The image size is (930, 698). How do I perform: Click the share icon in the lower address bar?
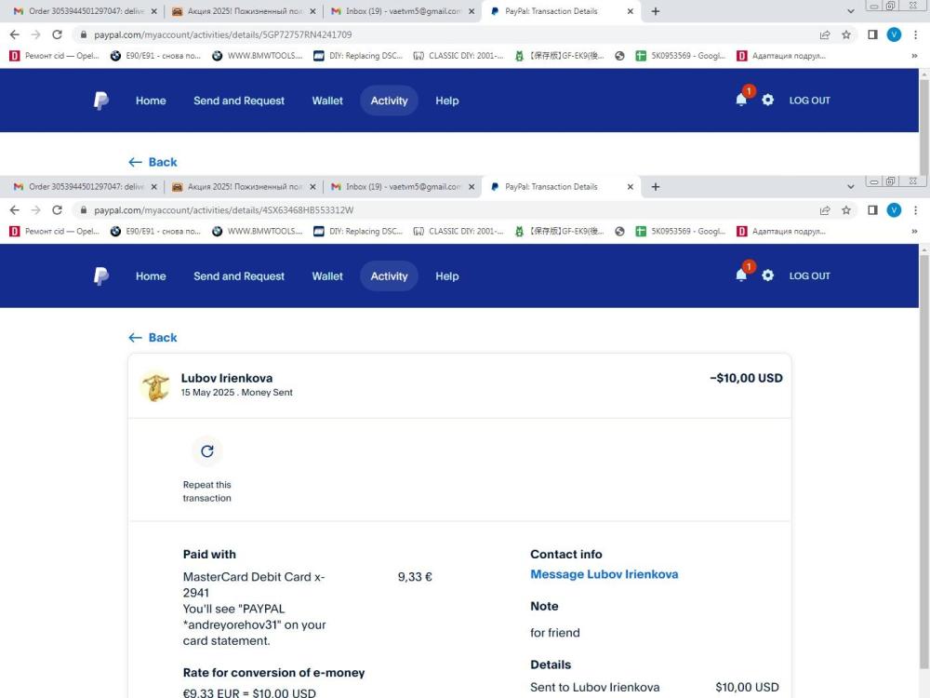825,210
